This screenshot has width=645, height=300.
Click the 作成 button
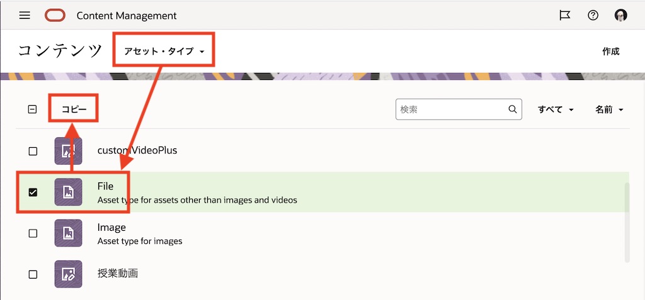pyautogui.click(x=610, y=52)
